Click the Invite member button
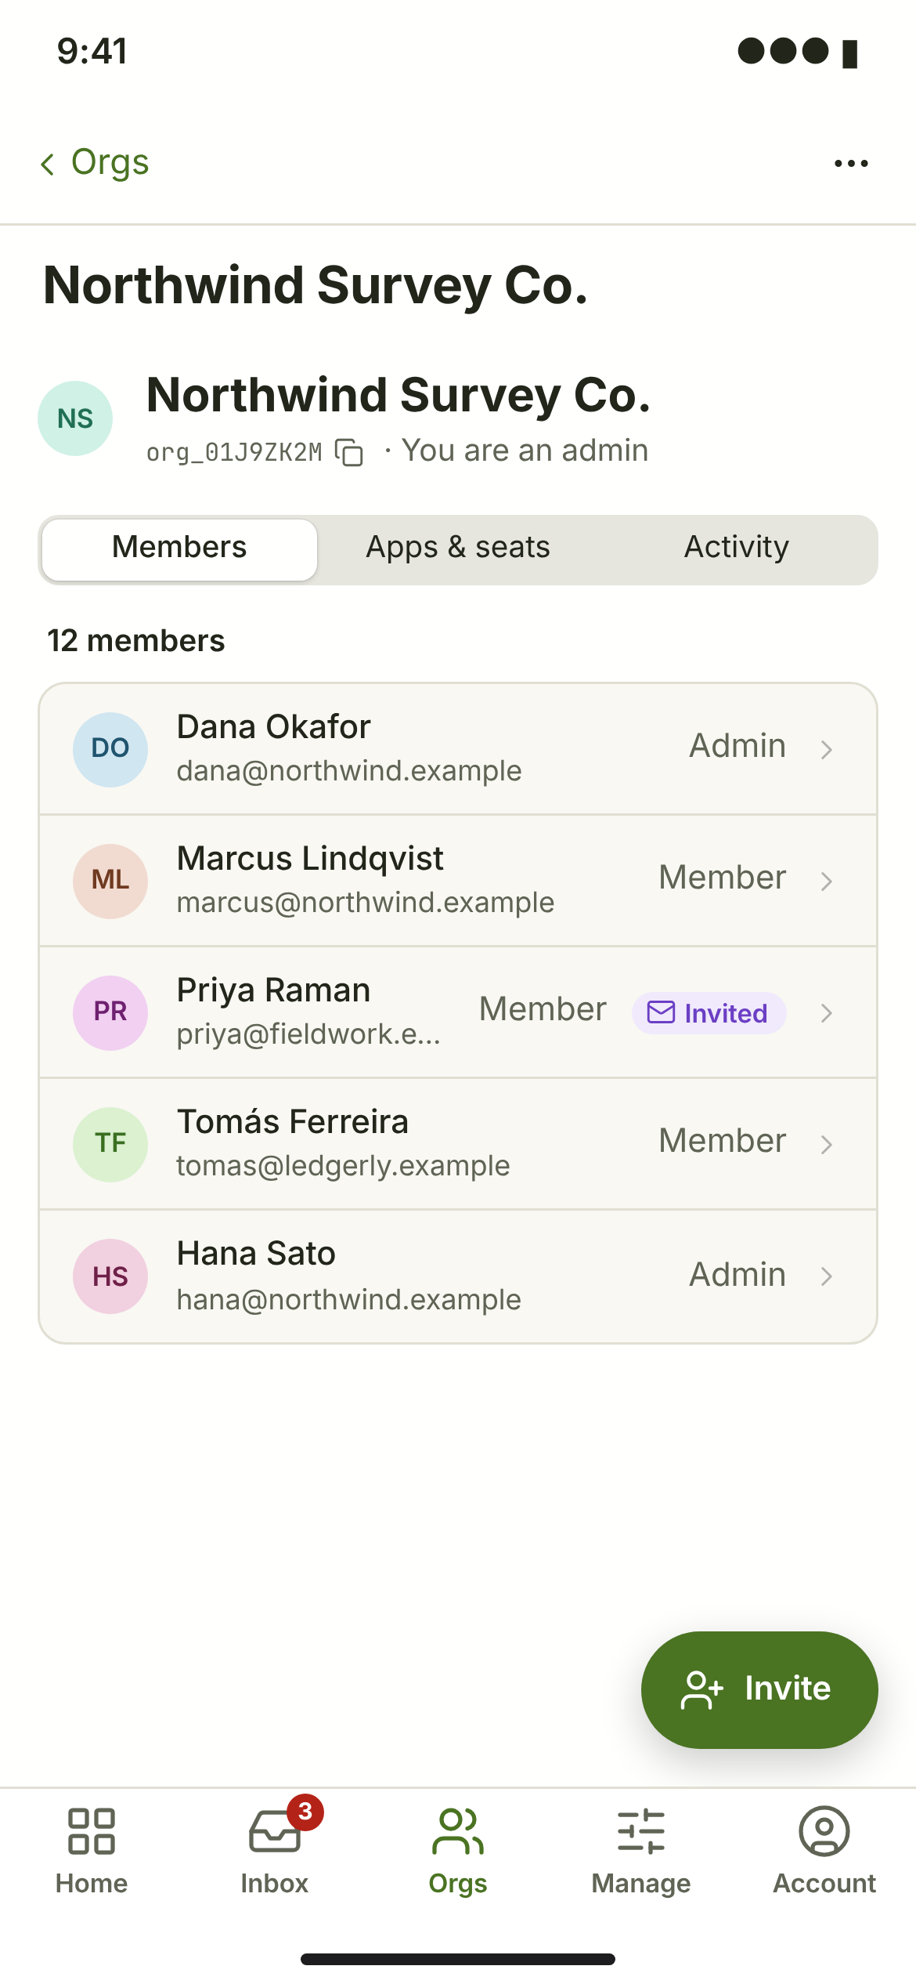 click(759, 1689)
